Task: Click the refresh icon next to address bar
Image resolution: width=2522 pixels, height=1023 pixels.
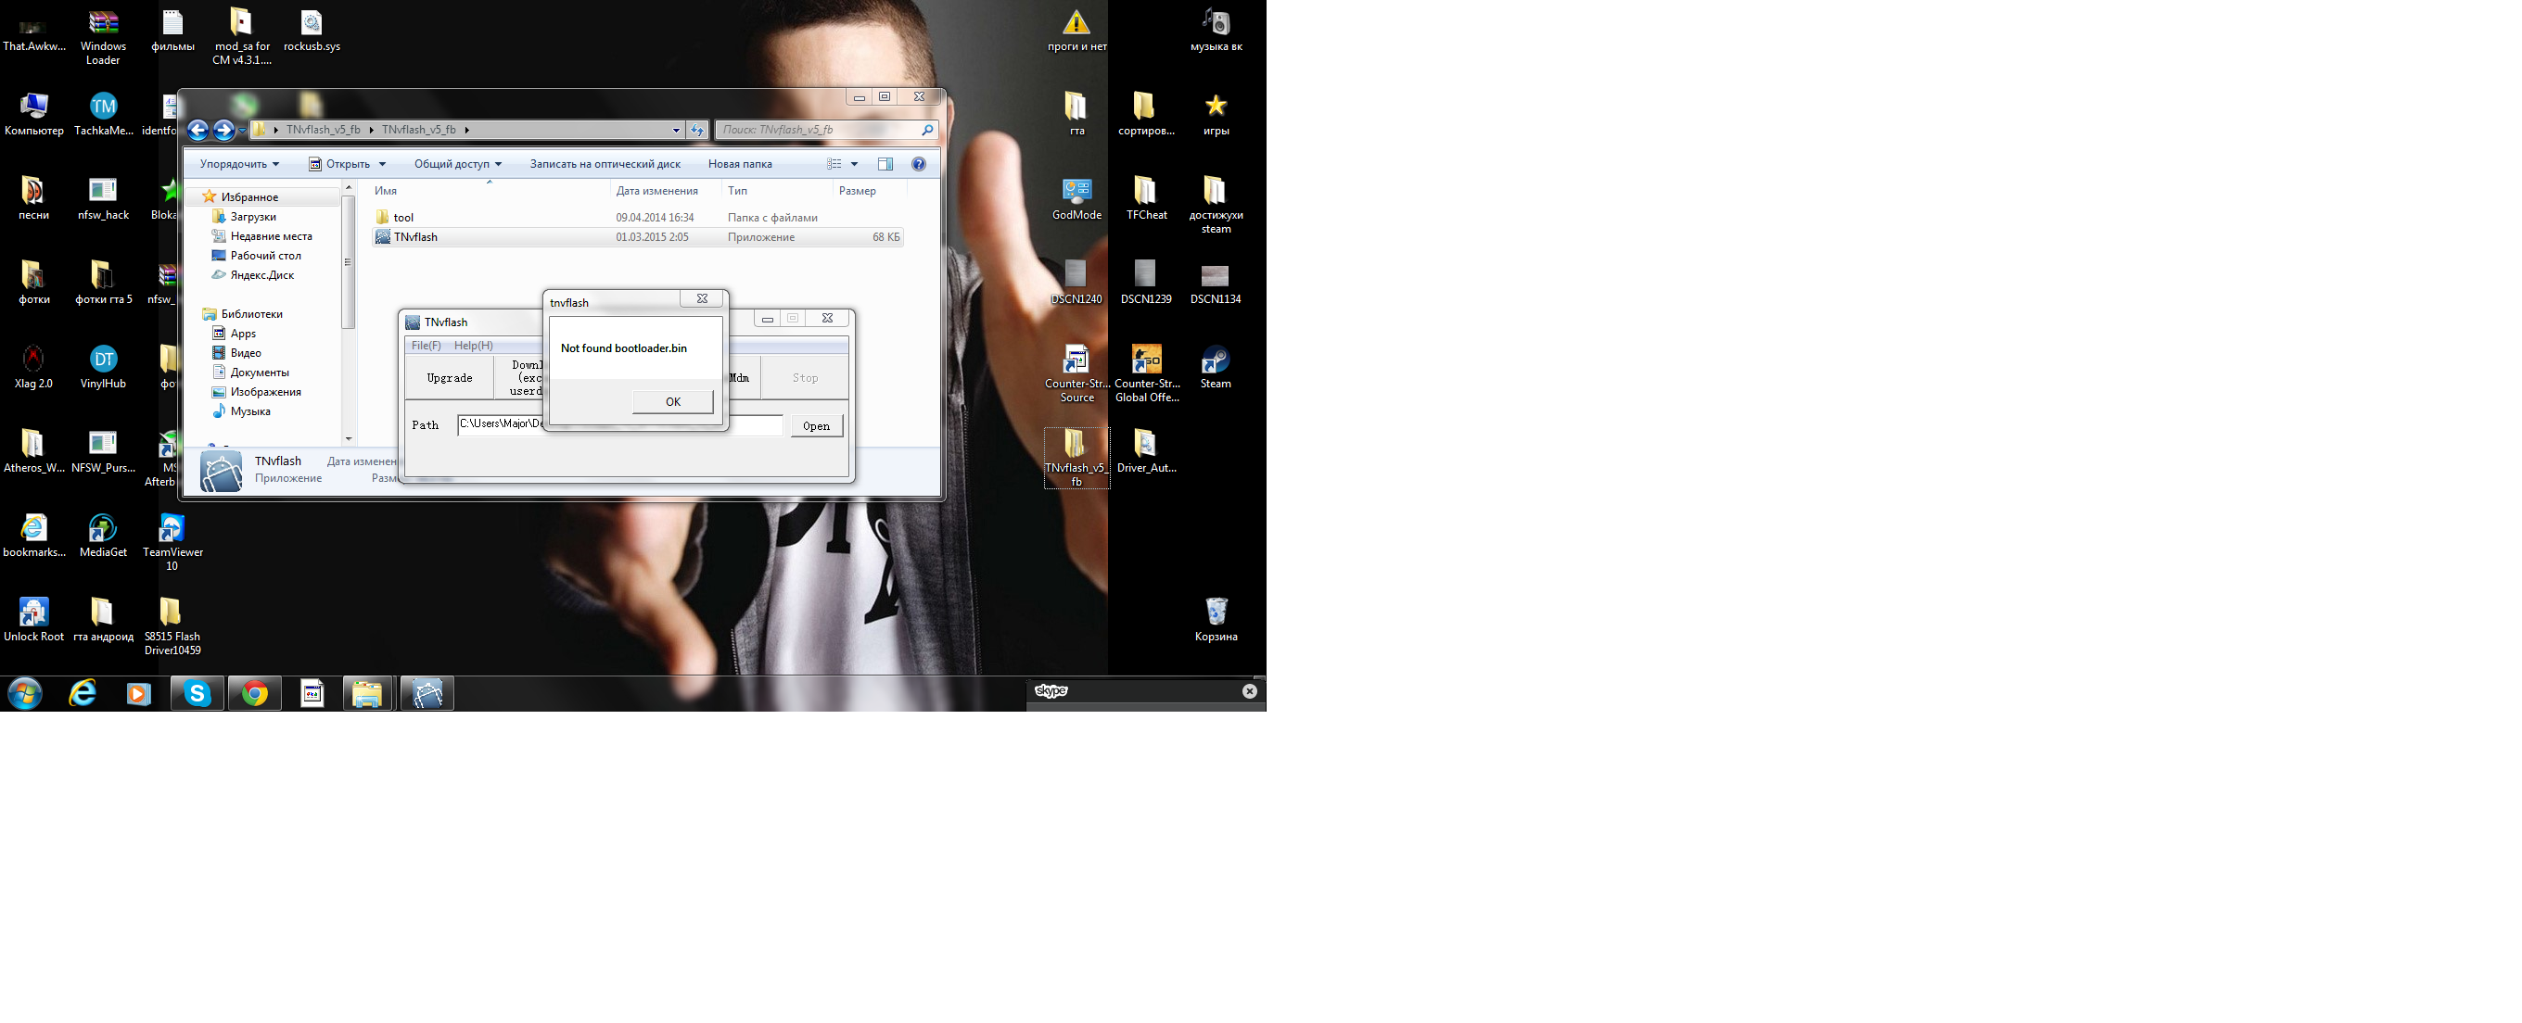Action: [697, 130]
